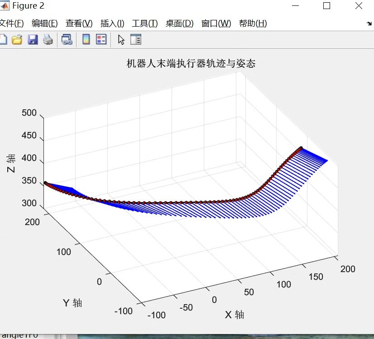Insert a colorbar via the toolbar icon
Image resolution: width=374 pixels, height=339 pixels.
tap(86, 39)
